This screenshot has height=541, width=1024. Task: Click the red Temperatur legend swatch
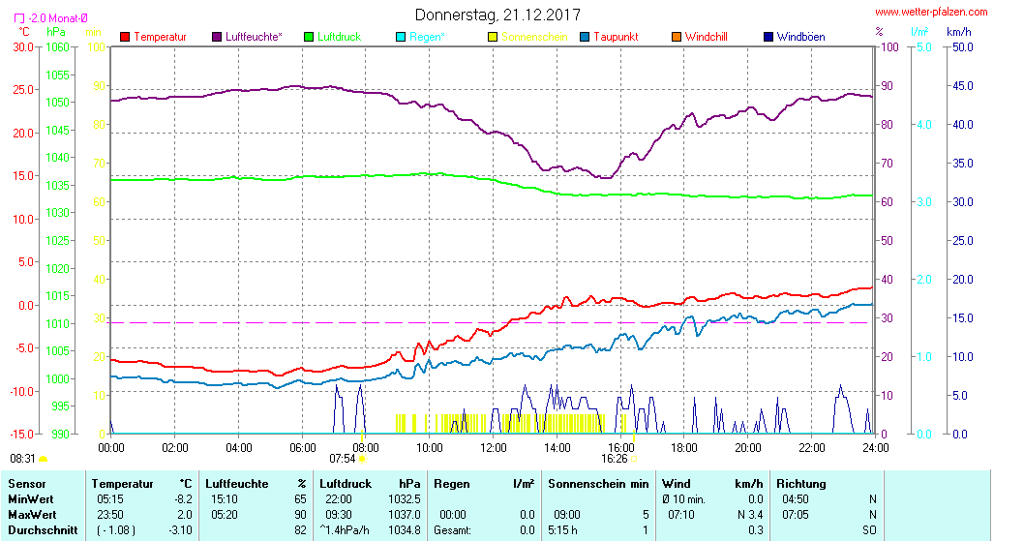(125, 37)
